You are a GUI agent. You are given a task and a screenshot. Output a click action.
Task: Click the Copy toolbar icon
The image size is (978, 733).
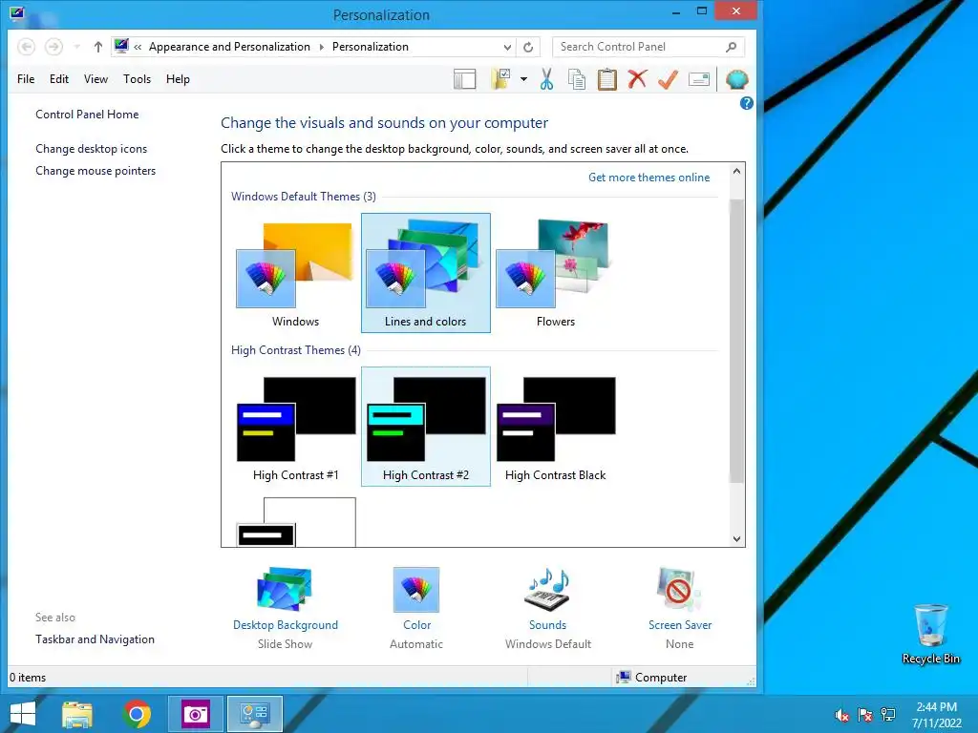click(x=577, y=79)
